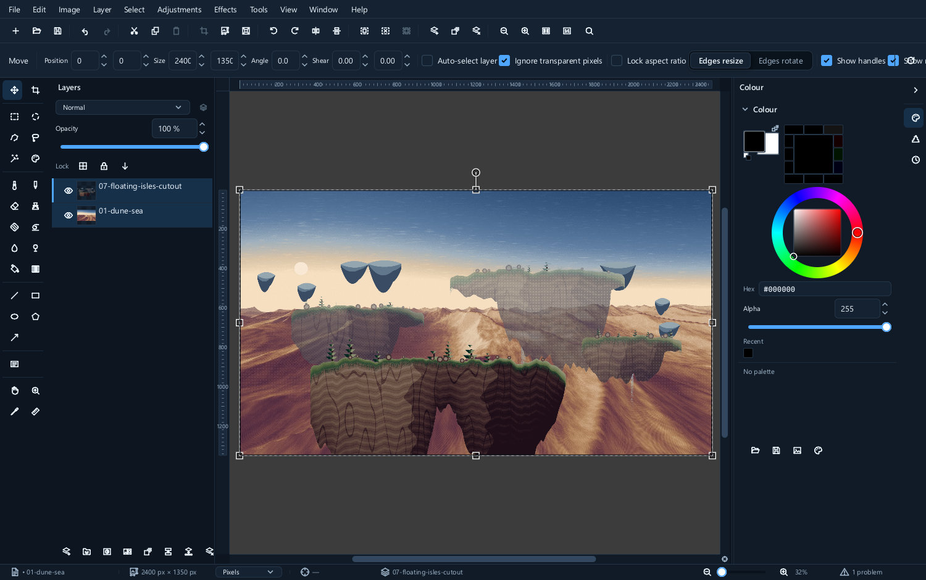Decrease the Alpha value stepper
Image resolution: width=926 pixels, height=580 pixels.
[885, 313]
